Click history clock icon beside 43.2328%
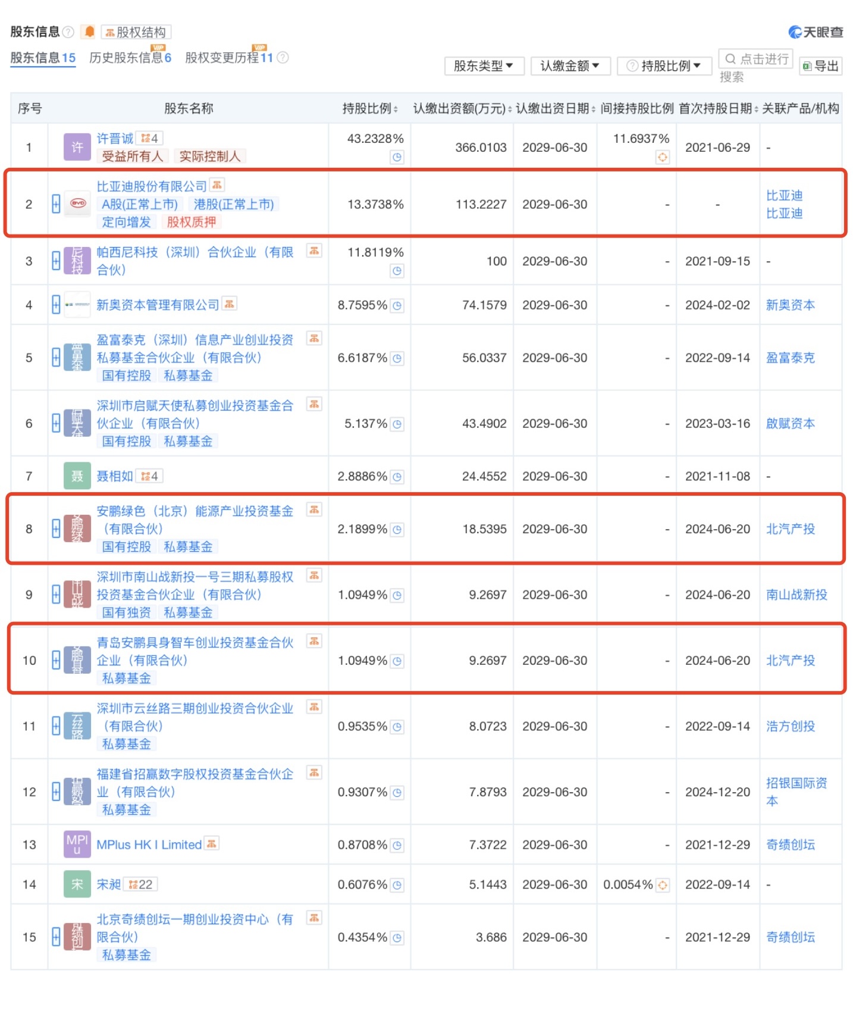The image size is (853, 1010). [397, 157]
